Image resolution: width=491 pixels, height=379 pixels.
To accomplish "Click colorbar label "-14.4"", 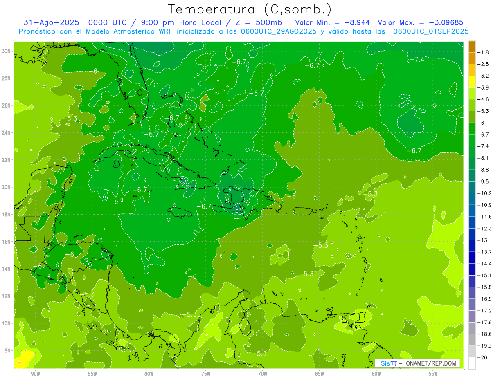I will point(484,264).
